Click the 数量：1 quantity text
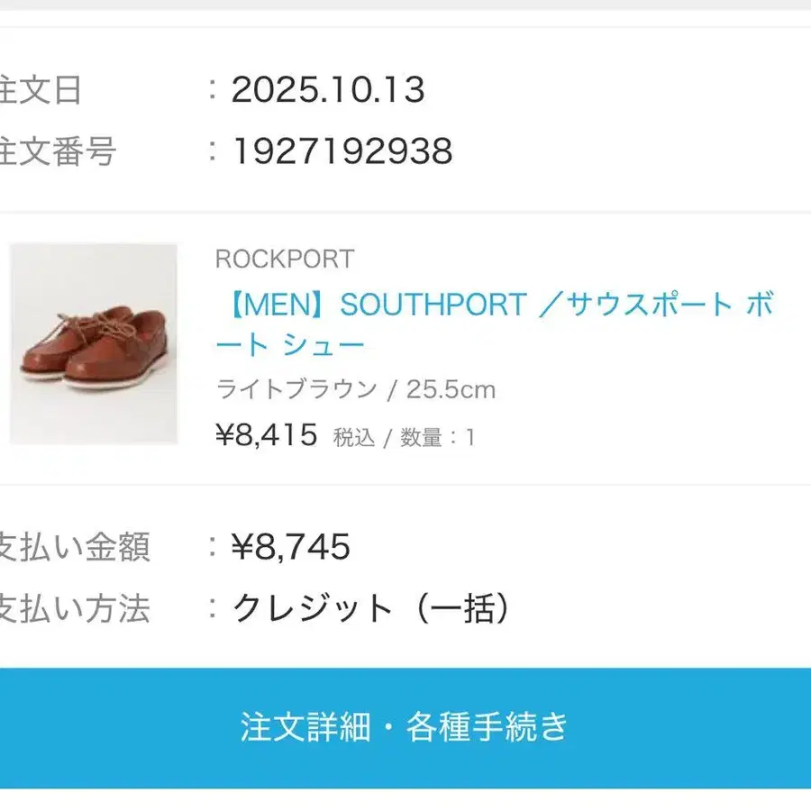Screen dimensions: 811x811 [x=438, y=438]
